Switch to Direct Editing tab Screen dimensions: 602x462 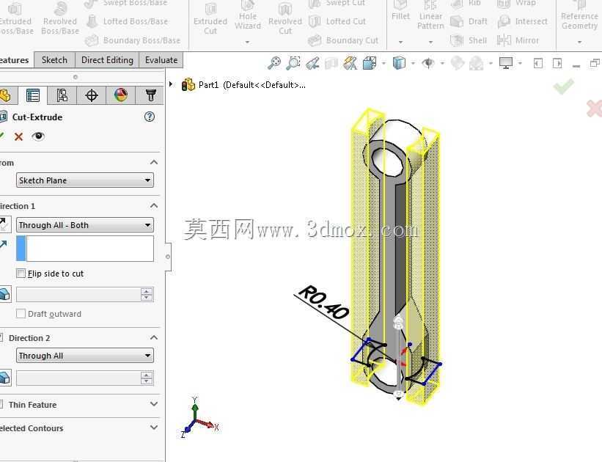[x=107, y=60]
